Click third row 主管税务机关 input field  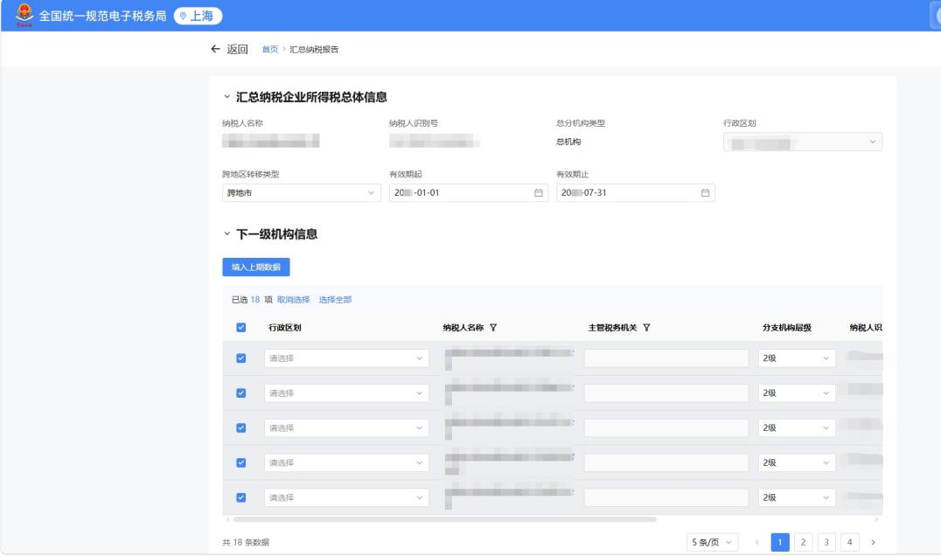click(x=666, y=427)
